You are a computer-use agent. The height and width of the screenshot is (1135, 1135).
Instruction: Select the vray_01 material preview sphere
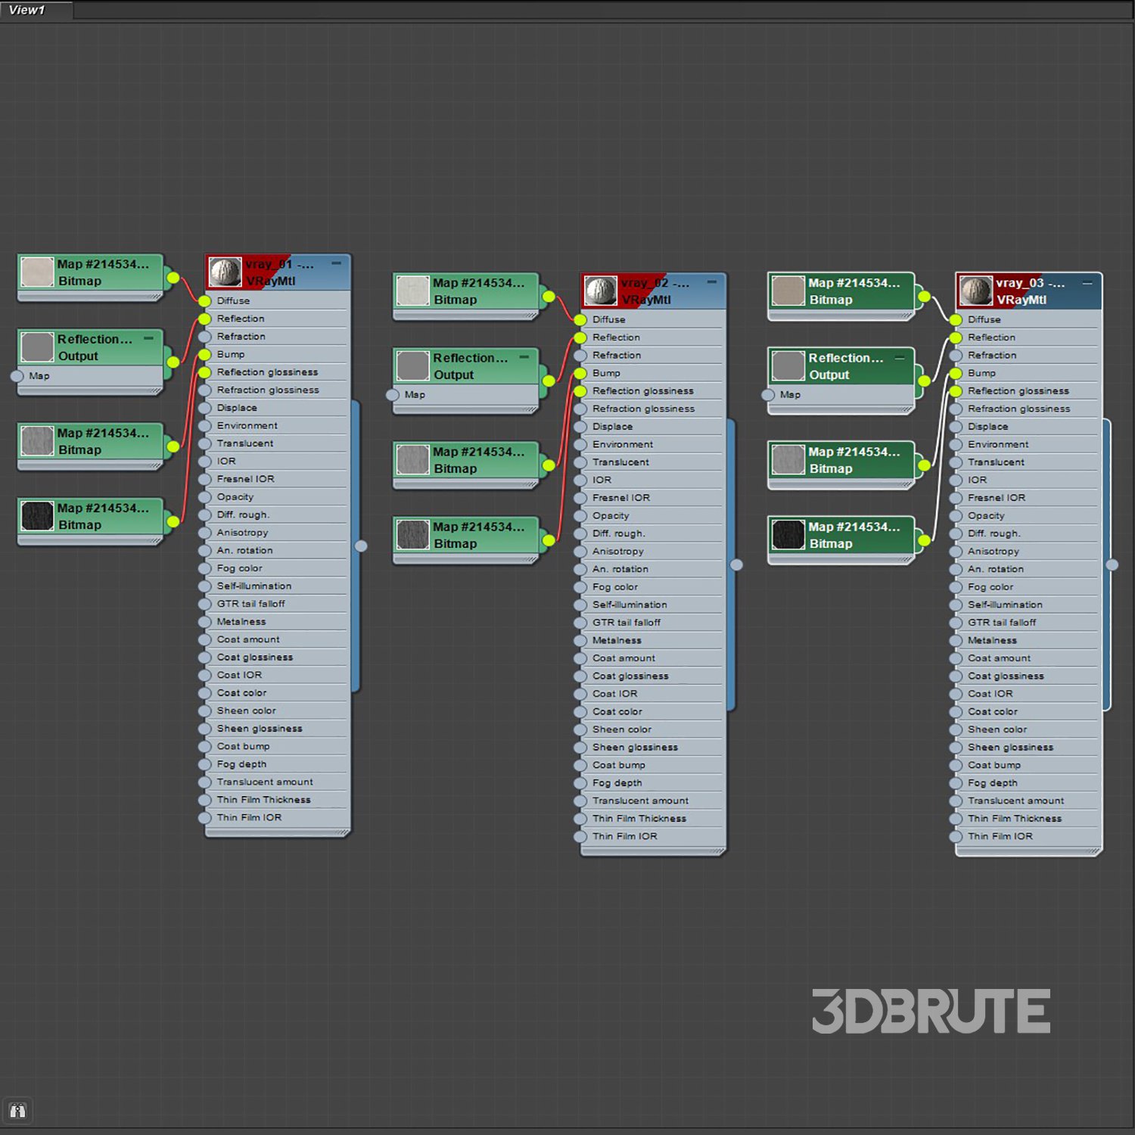[x=225, y=272]
